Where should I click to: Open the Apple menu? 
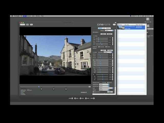point(12,16)
